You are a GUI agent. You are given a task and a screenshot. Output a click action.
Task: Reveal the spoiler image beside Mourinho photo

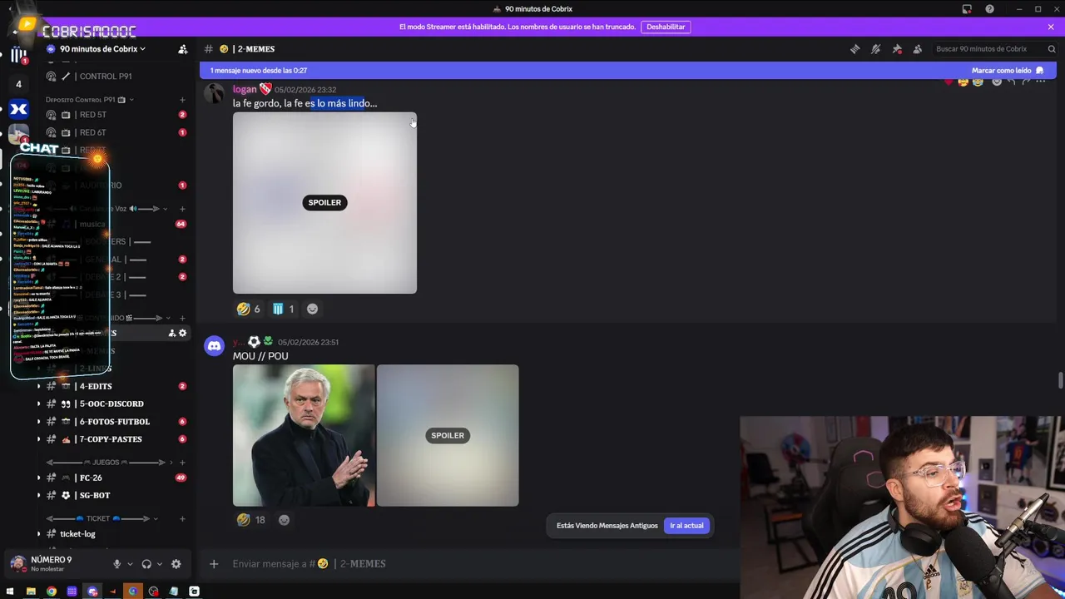(448, 435)
